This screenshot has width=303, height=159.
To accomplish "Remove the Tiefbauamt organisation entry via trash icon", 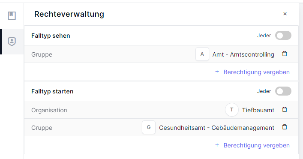I will [285, 109].
